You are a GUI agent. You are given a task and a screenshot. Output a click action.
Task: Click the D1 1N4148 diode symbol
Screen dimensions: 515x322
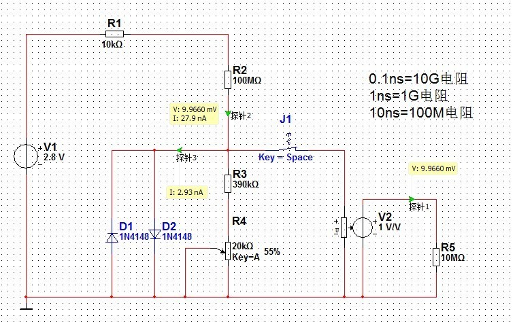(x=112, y=236)
